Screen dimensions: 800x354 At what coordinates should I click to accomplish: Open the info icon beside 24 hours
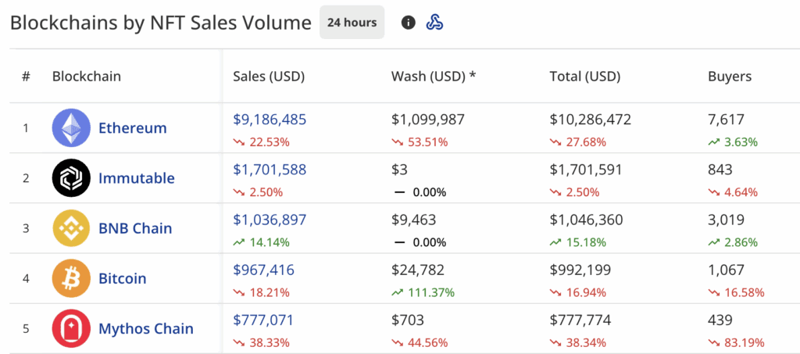pyautogui.click(x=408, y=23)
